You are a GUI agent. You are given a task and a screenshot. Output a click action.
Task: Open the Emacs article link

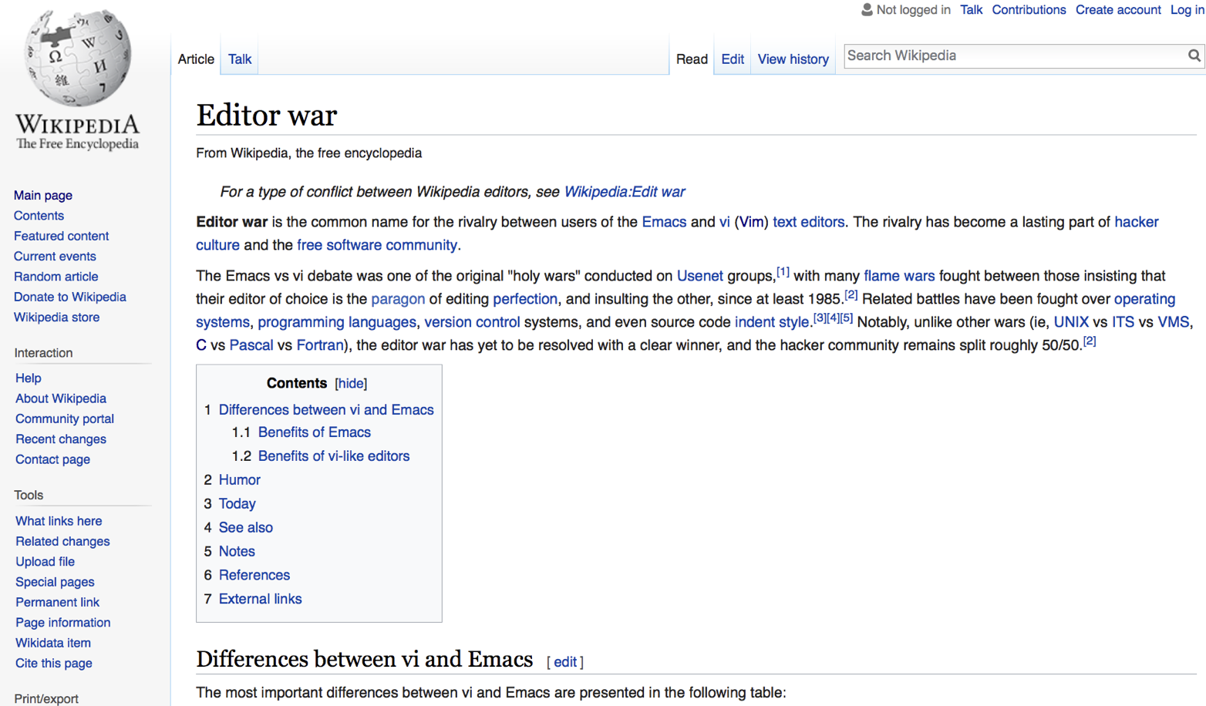pyautogui.click(x=664, y=221)
